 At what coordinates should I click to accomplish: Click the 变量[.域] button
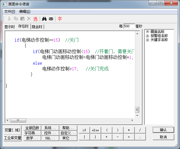[x=13, y=130]
